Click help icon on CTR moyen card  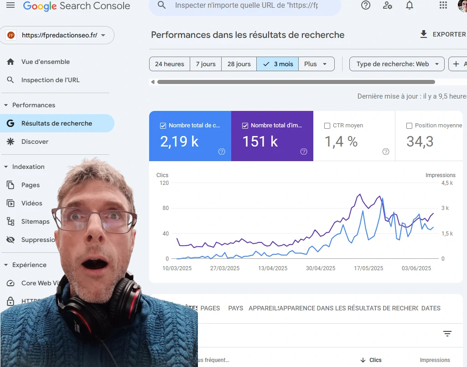(x=386, y=152)
